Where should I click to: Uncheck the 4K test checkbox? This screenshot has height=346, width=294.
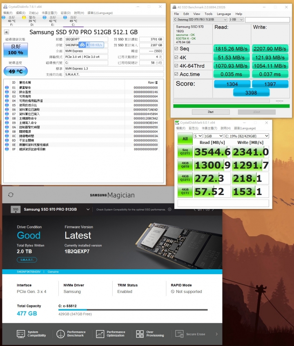176,58
